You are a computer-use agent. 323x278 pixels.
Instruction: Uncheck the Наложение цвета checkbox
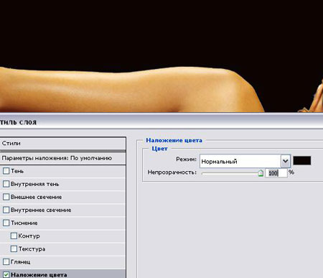pyautogui.click(x=6, y=274)
